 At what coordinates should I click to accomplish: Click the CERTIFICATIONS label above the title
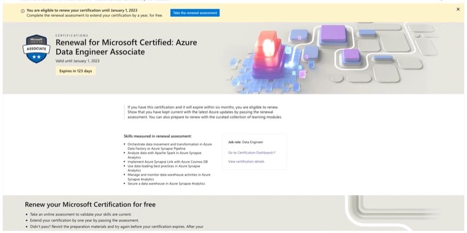click(72, 36)
